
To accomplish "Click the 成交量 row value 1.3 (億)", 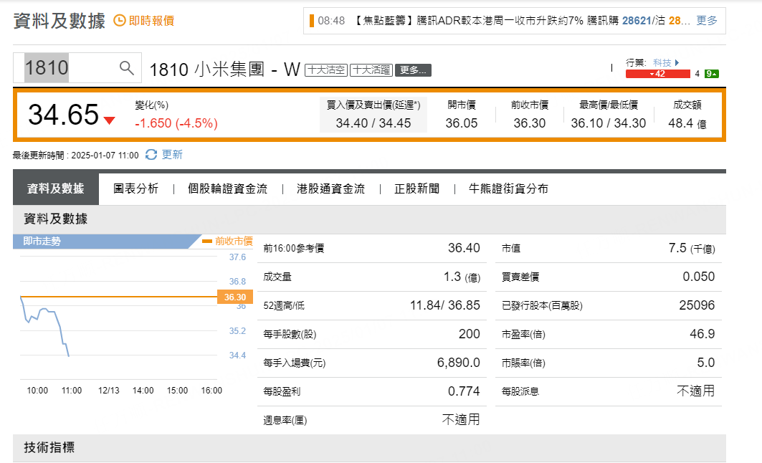I will pos(462,277).
